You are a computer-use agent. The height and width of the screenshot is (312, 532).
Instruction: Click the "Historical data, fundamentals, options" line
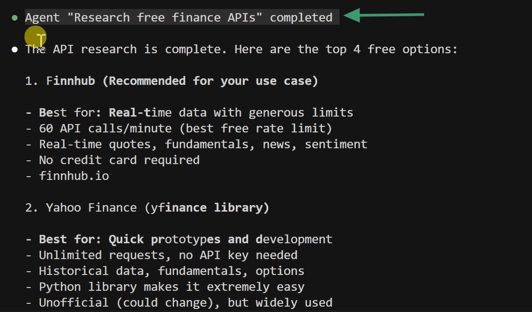coord(171,271)
